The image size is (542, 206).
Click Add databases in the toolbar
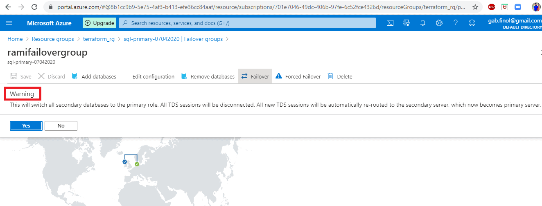[94, 76]
